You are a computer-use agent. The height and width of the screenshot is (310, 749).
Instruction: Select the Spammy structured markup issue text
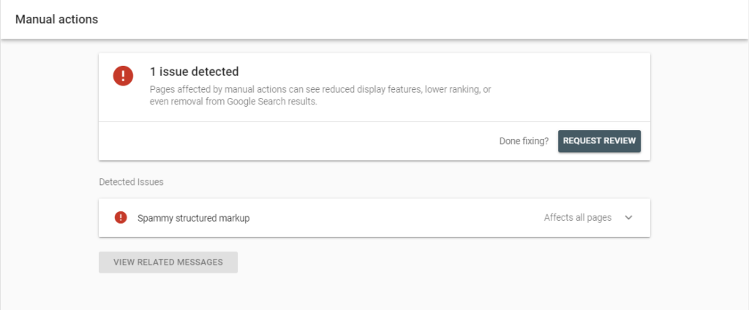point(193,219)
